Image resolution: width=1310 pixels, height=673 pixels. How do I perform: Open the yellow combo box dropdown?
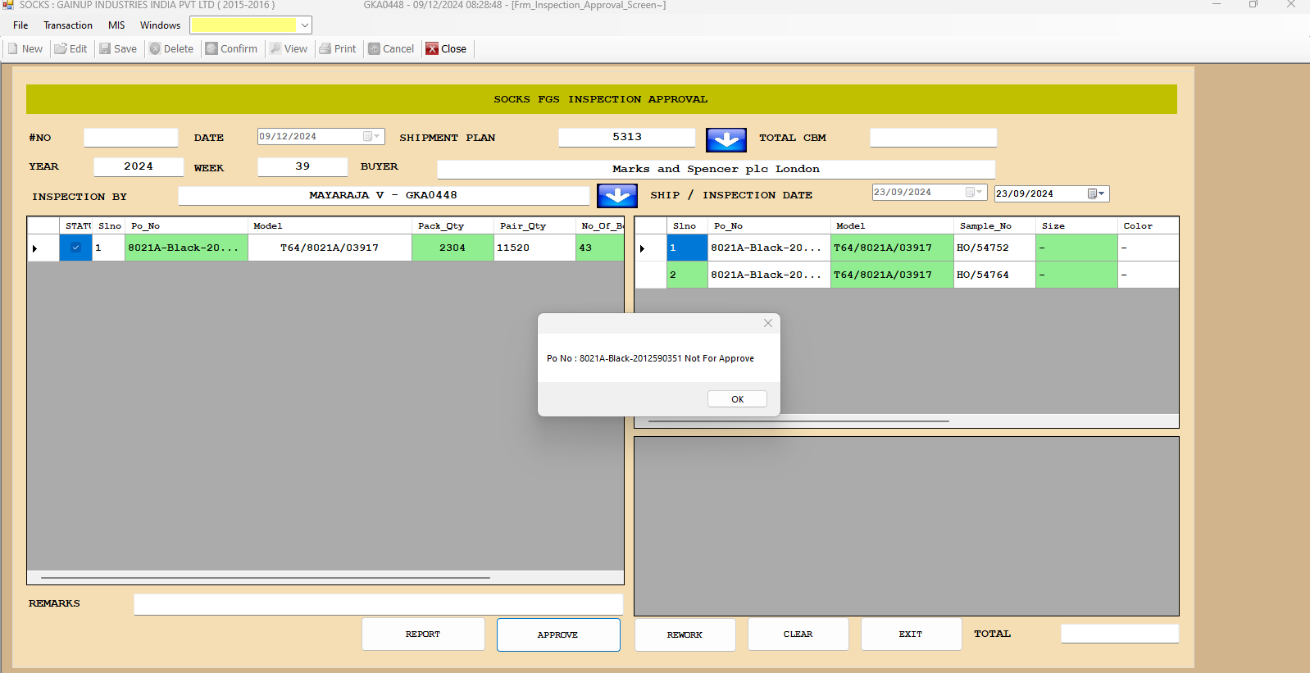304,25
